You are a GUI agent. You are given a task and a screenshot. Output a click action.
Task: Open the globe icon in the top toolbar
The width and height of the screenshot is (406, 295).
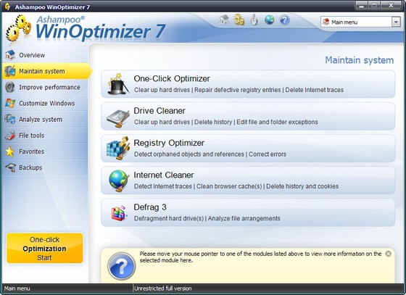[x=269, y=20]
